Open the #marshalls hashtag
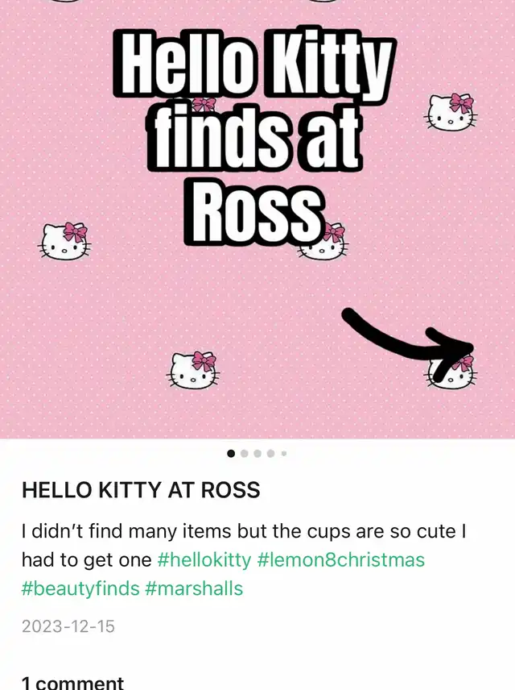Viewport: 515px width, 690px height. coord(194,588)
